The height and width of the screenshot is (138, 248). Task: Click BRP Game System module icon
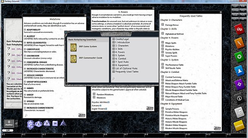point(74,47)
